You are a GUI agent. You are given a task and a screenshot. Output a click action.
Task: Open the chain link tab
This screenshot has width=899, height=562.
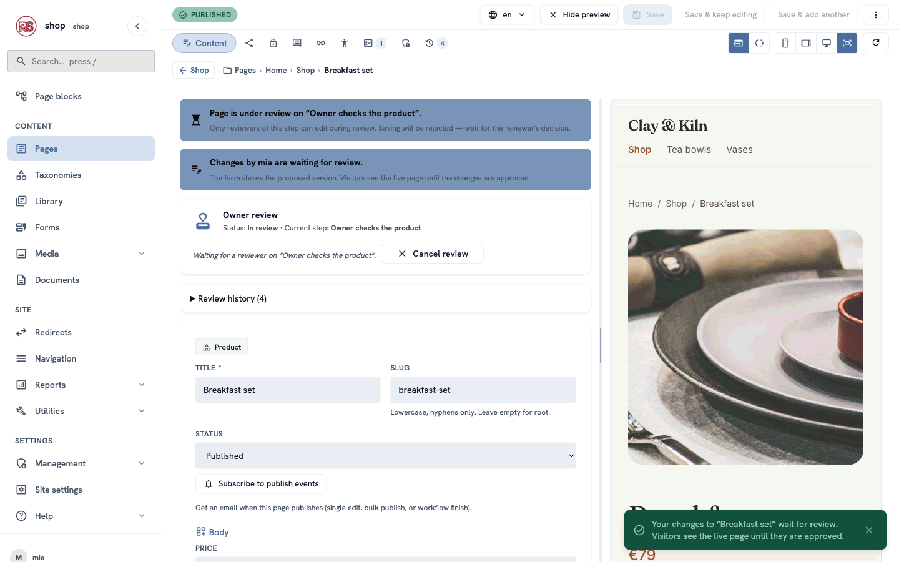[320, 43]
